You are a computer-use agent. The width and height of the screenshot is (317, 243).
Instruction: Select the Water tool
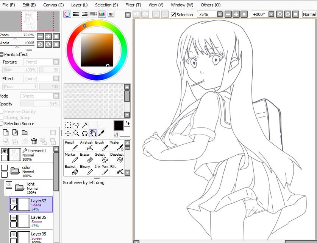click(x=117, y=145)
